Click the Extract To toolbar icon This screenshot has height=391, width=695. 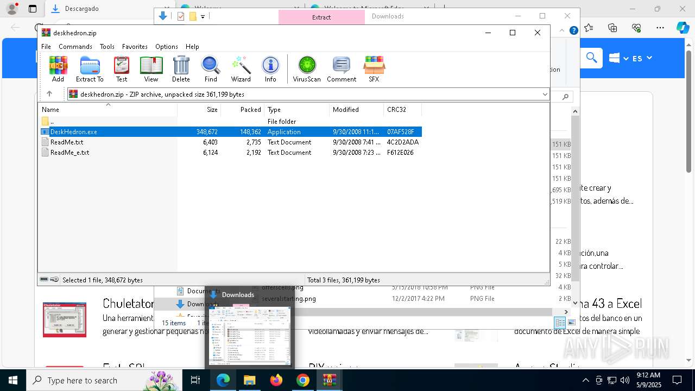tap(90, 69)
